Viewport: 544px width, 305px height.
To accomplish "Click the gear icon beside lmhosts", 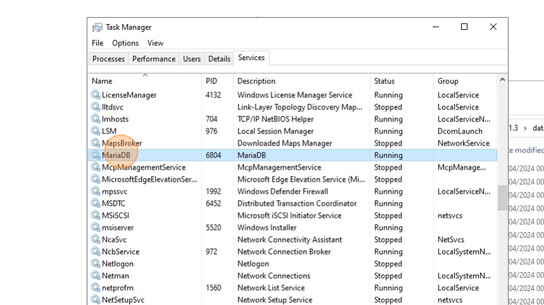I will [96, 119].
